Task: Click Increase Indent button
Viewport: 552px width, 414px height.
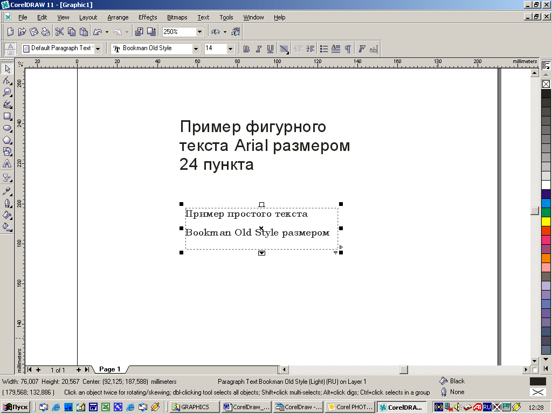Action: point(310,49)
